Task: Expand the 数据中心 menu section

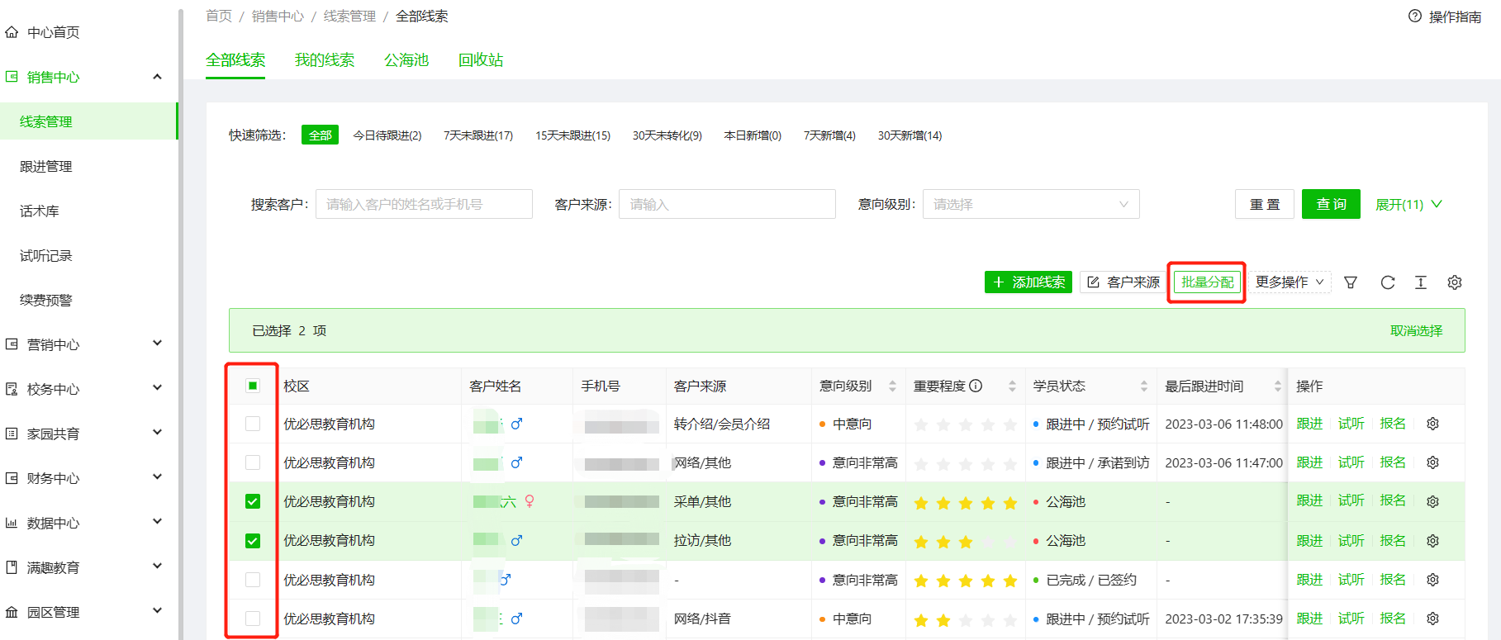Action: click(x=157, y=522)
